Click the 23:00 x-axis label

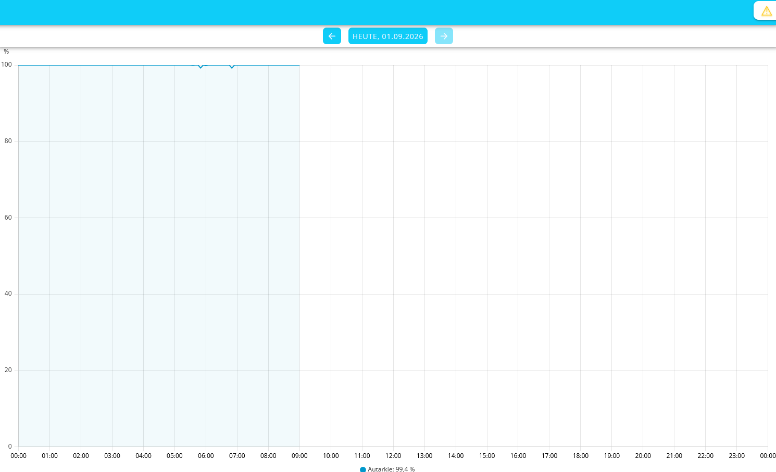coord(737,456)
